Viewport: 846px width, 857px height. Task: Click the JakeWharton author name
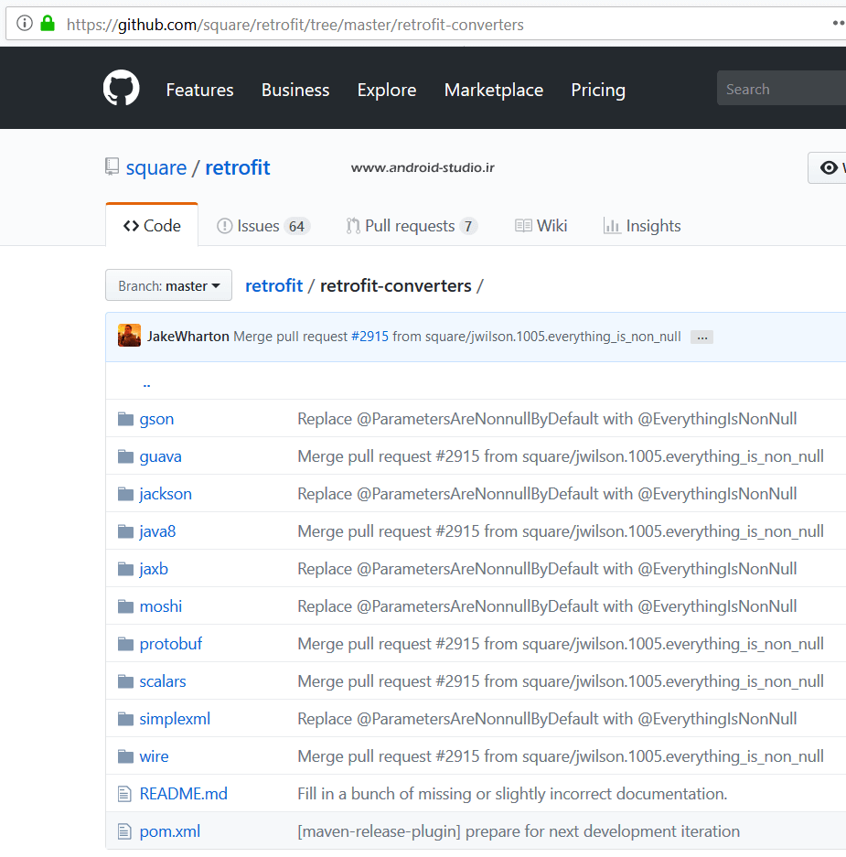188,337
